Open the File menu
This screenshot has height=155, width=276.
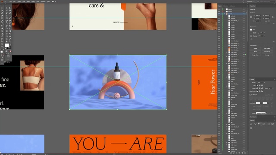click(x=10, y=1)
